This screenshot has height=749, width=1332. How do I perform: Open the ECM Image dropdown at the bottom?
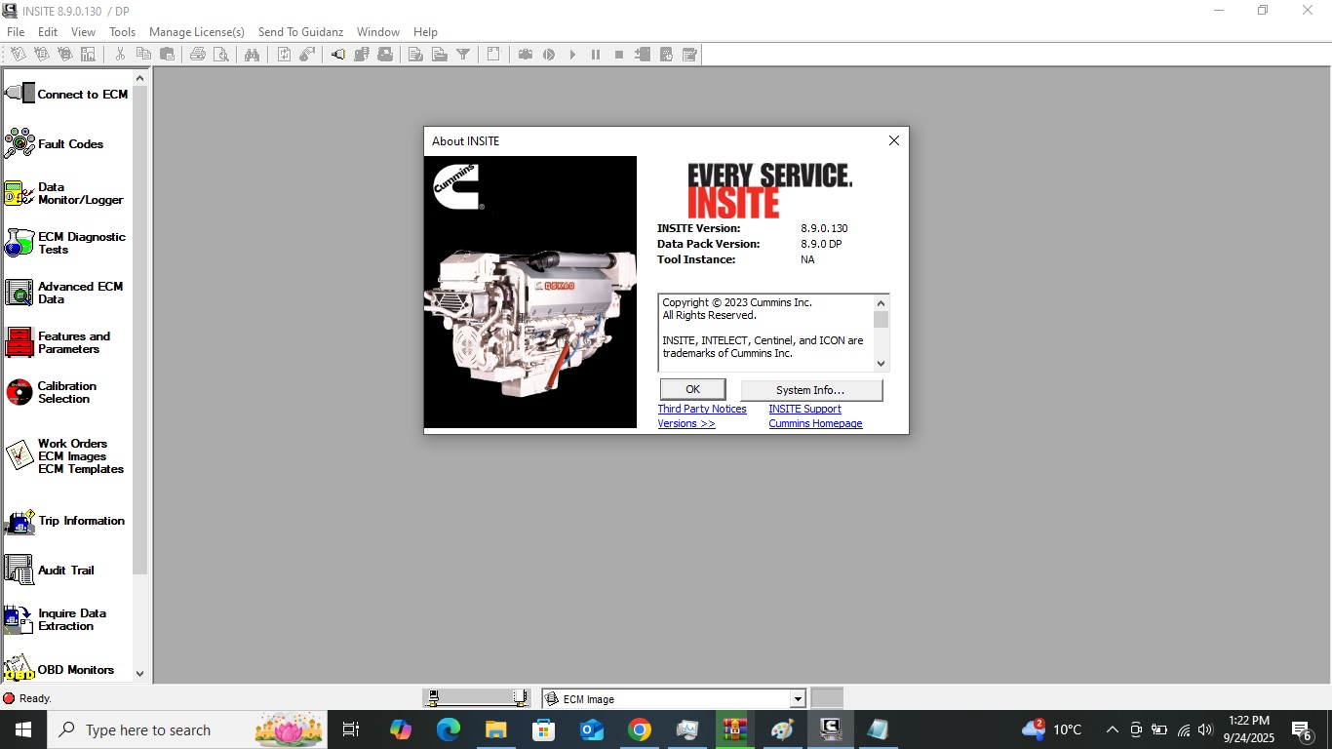(798, 698)
